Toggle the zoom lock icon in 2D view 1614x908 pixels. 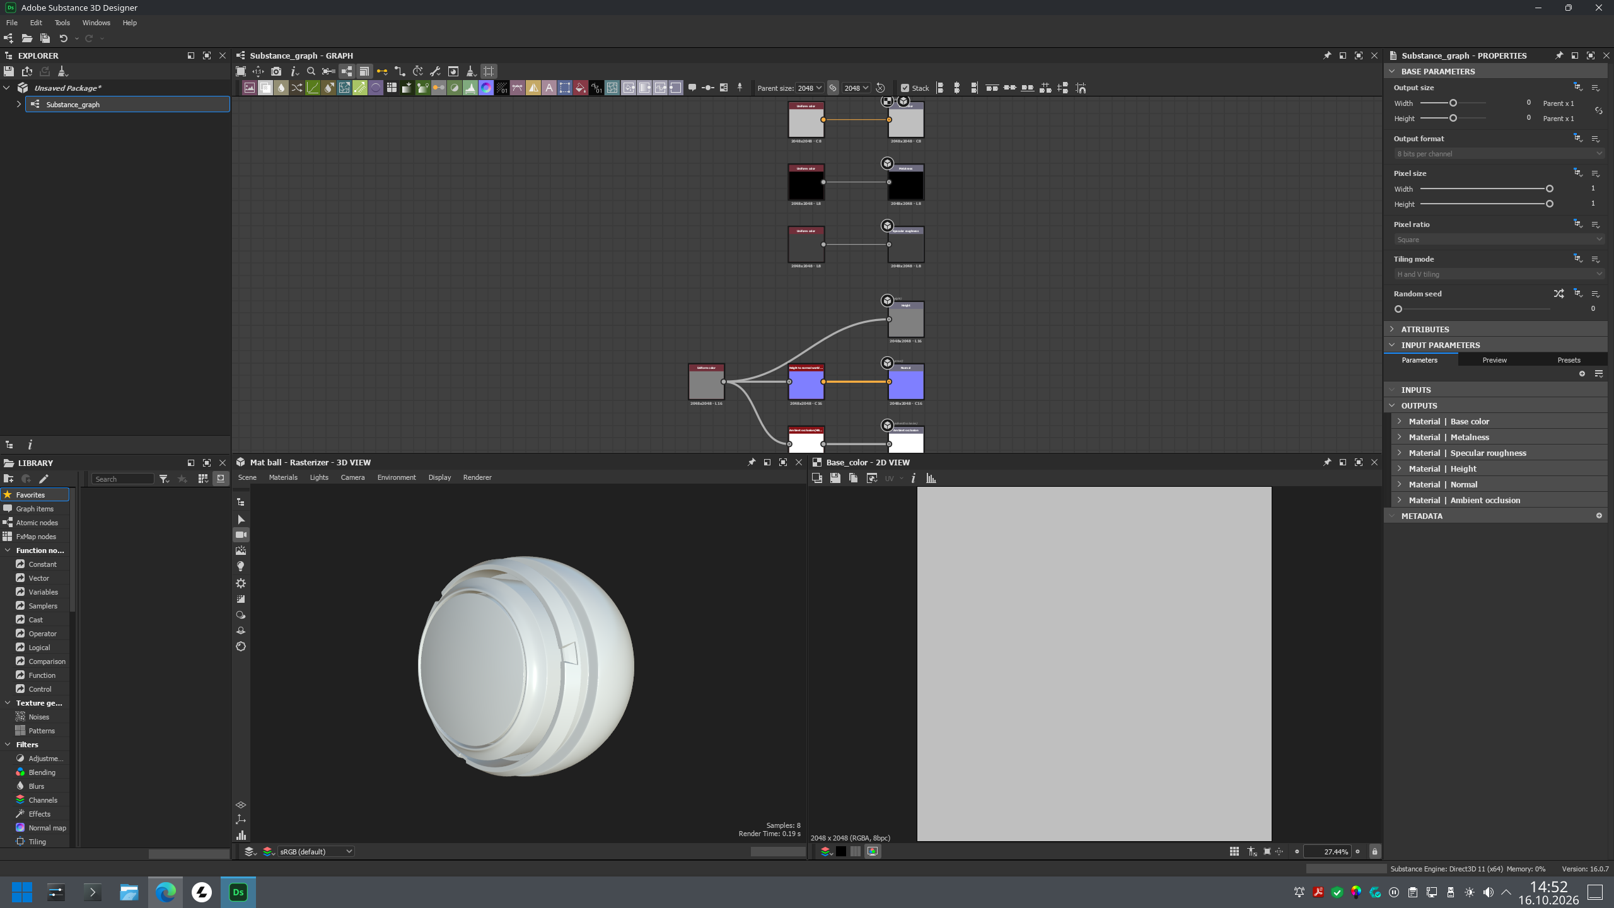(1375, 851)
